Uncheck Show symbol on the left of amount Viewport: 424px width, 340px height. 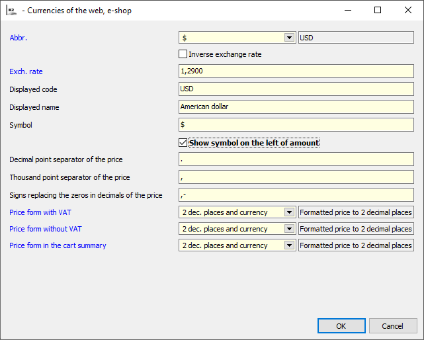pos(183,142)
